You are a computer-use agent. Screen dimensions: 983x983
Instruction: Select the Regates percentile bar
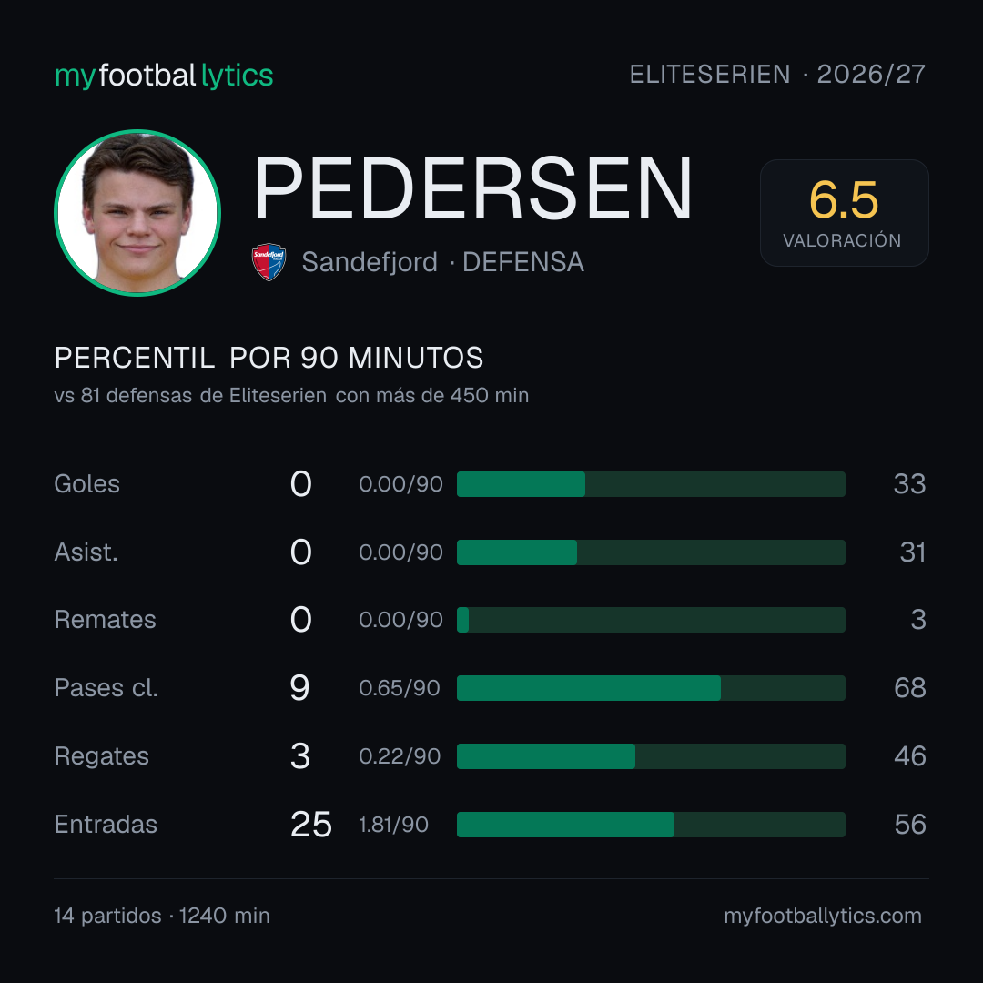coord(651,756)
